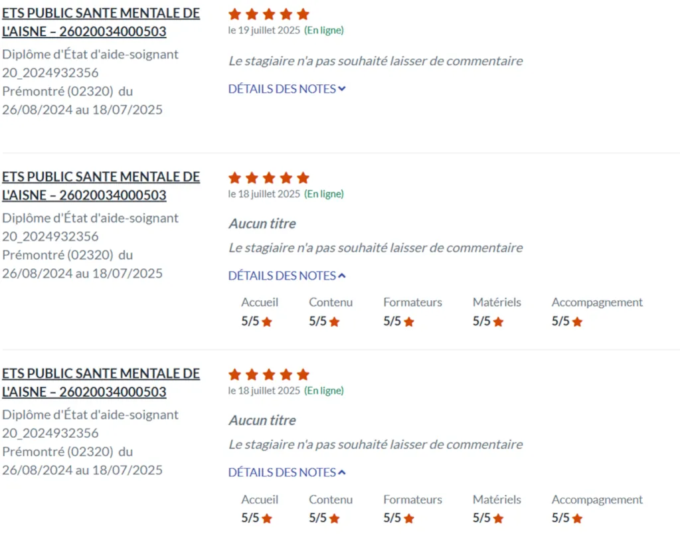Screen dimensions: 680x536
Task: Click the Formateurs 5/5 star in second review
Action: coord(409,322)
